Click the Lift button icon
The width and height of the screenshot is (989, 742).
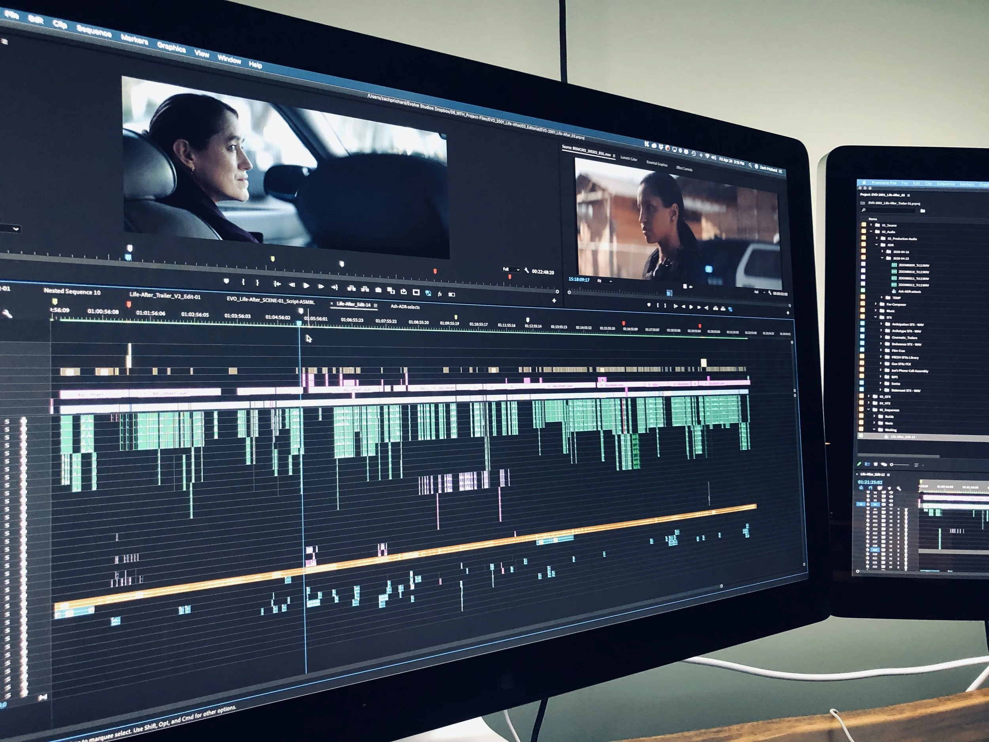point(351,288)
